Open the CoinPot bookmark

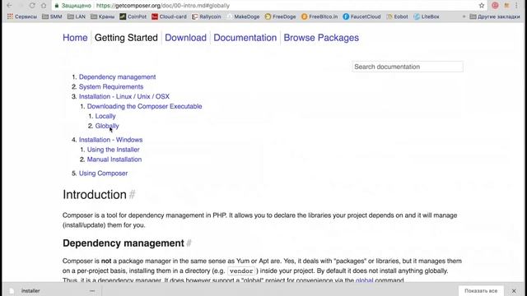133,16
